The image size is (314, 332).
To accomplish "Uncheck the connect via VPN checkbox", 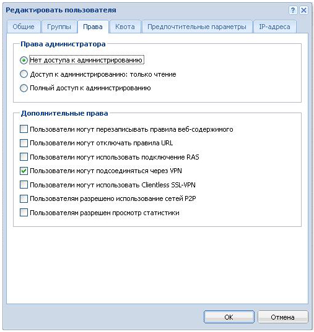I will click(x=24, y=171).
